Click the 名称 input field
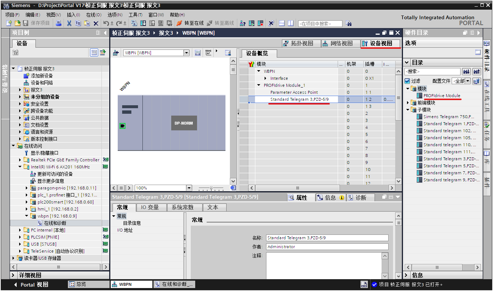The image size is (493, 291). pos(327,238)
